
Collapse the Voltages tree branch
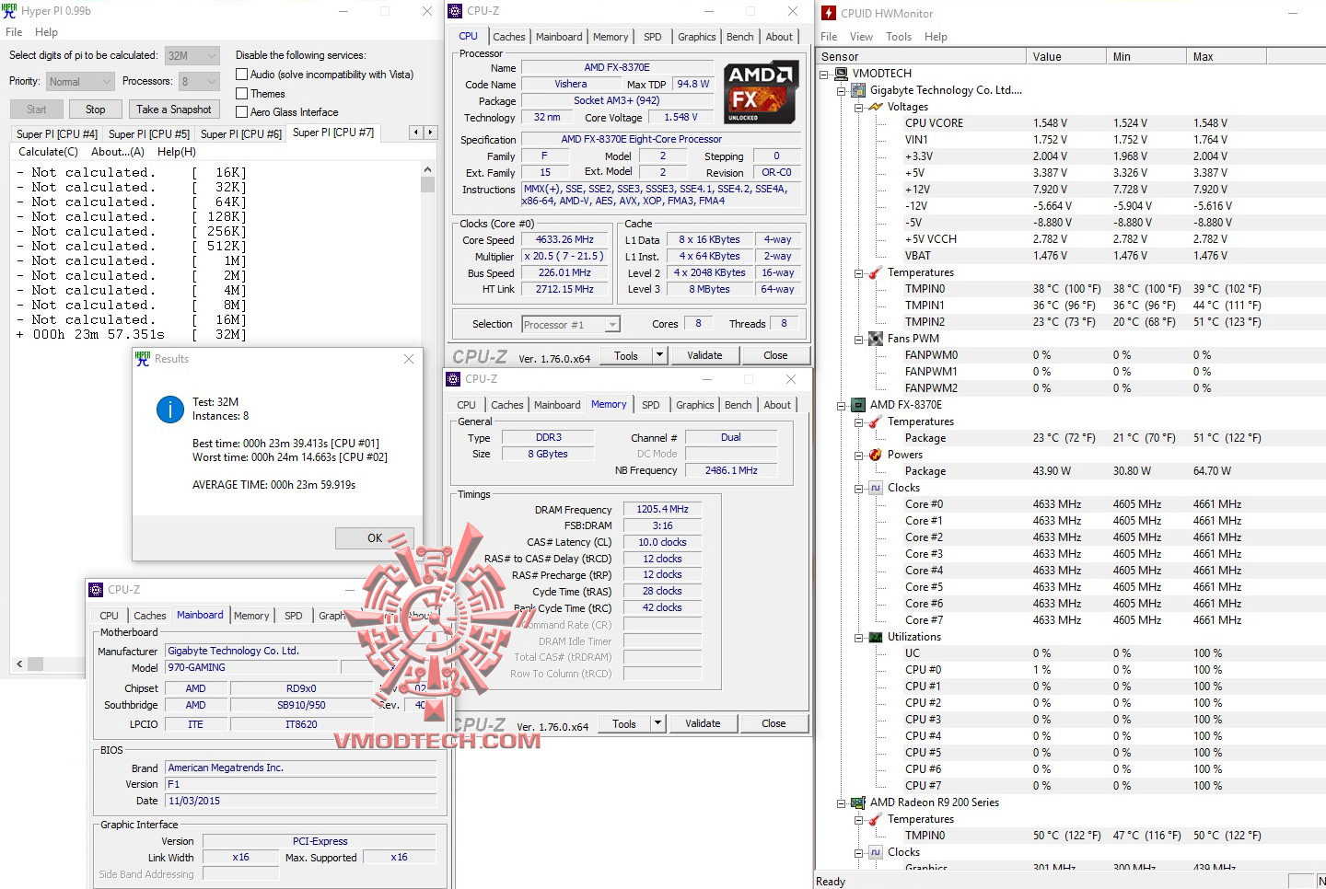click(x=858, y=107)
